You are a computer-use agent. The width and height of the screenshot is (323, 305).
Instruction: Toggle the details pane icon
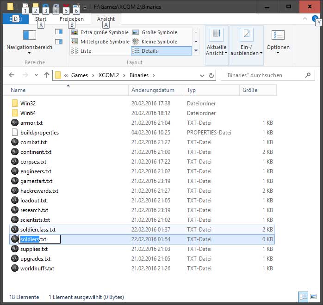(59, 42)
